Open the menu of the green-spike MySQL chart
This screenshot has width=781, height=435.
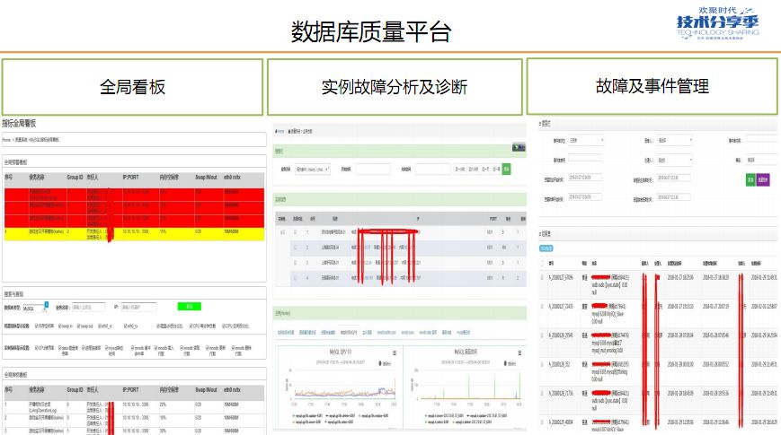[519, 353]
